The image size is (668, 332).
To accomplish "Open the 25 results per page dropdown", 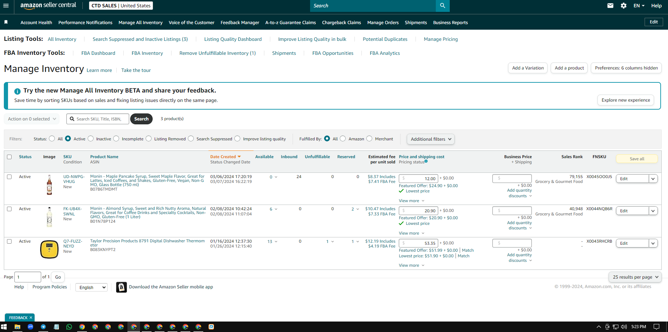I will tap(635, 277).
